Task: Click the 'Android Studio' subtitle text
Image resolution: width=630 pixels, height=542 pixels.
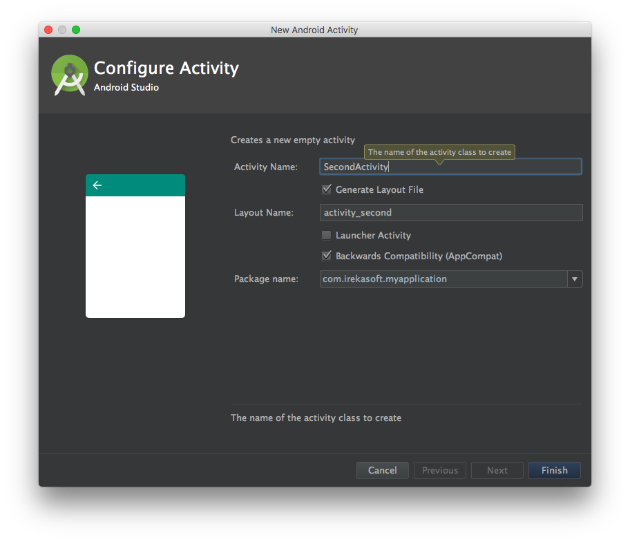Action: (126, 87)
